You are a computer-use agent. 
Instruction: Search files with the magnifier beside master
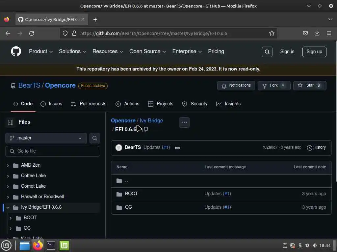94,138
